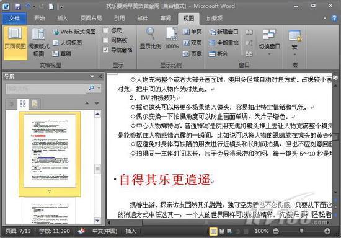Viewport: 341px width, 238px height.
Task: Select the search results browse tab
Action: [x=34, y=104]
